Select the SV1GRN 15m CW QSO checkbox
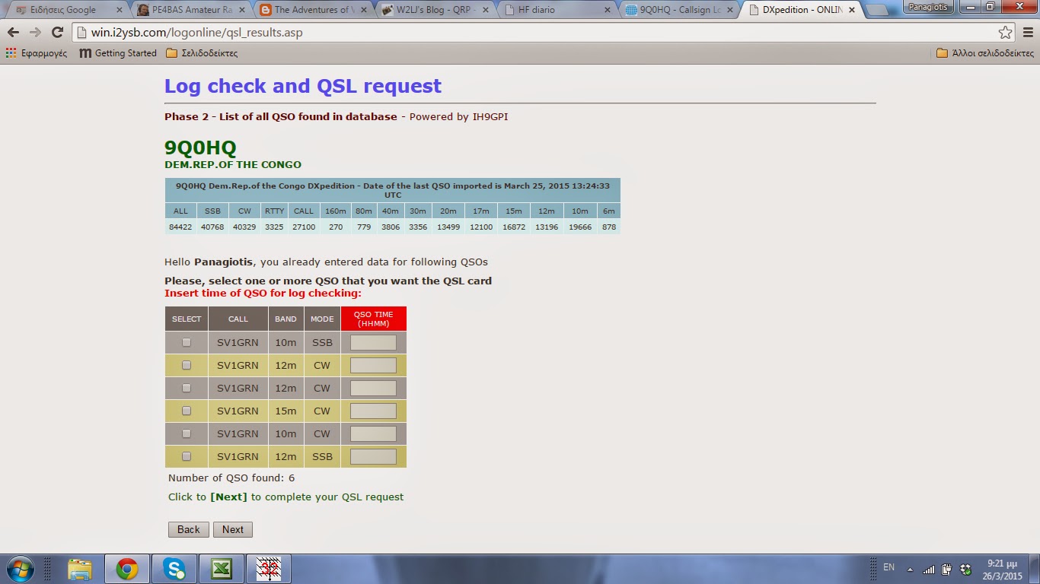Viewport: 1040px width, 584px height. pos(186,411)
